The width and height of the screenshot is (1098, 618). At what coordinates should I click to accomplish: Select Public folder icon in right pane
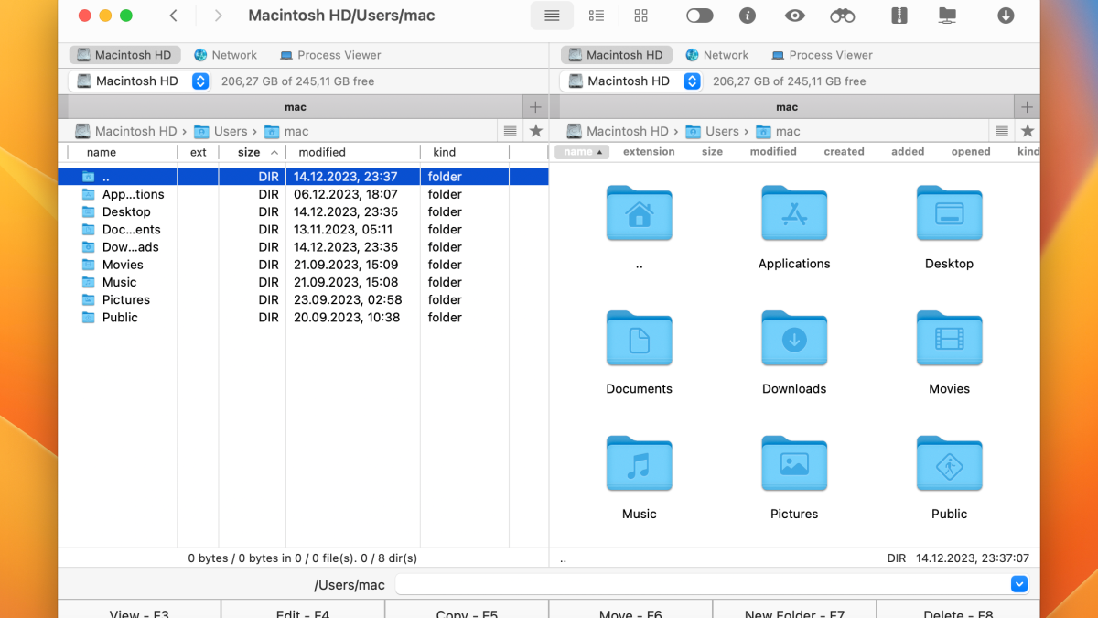tap(949, 464)
